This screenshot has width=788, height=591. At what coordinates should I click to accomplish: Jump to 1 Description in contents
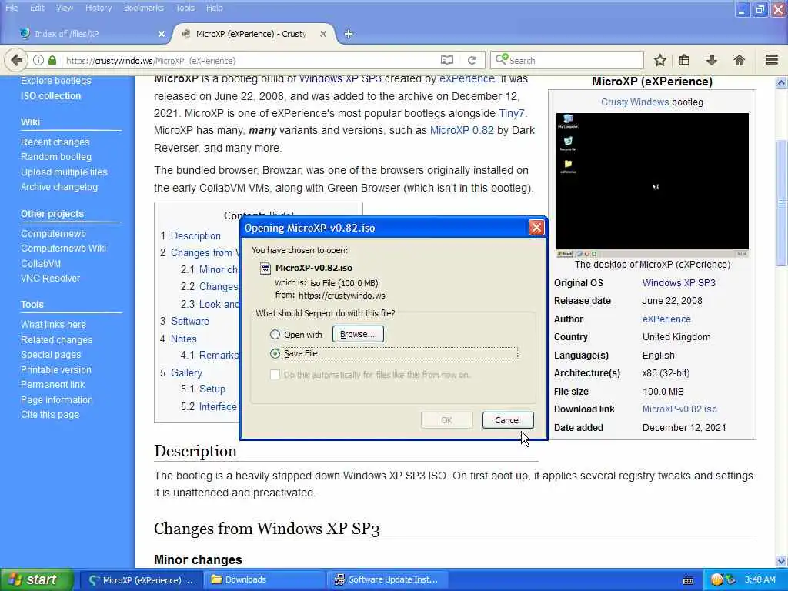coord(195,235)
